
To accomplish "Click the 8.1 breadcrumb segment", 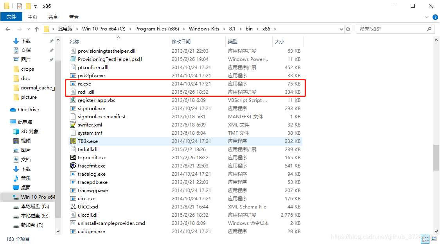I will 232,29.
